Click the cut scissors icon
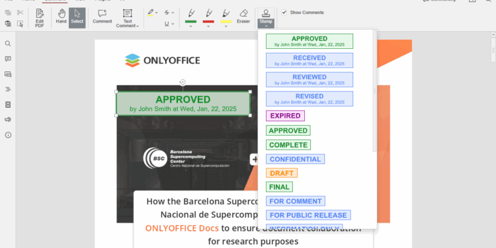Viewport: 496px width, 248px height. point(21,13)
